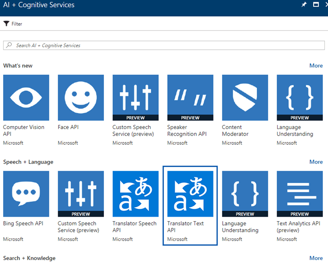The height and width of the screenshot is (266, 328).
Task: Open Speaker Recognition API preview tile
Action: click(190, 98)
